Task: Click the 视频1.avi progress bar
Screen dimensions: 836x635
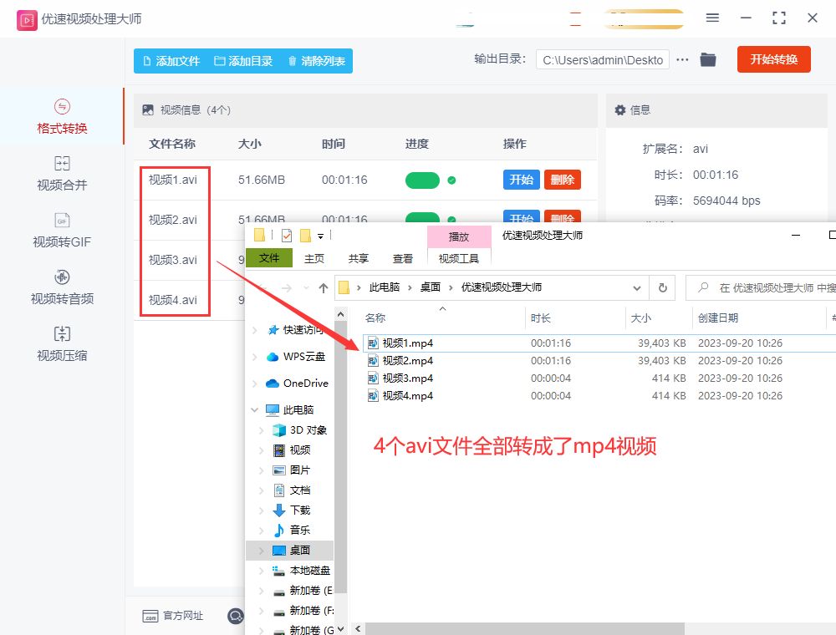Action: click(422, 180)
